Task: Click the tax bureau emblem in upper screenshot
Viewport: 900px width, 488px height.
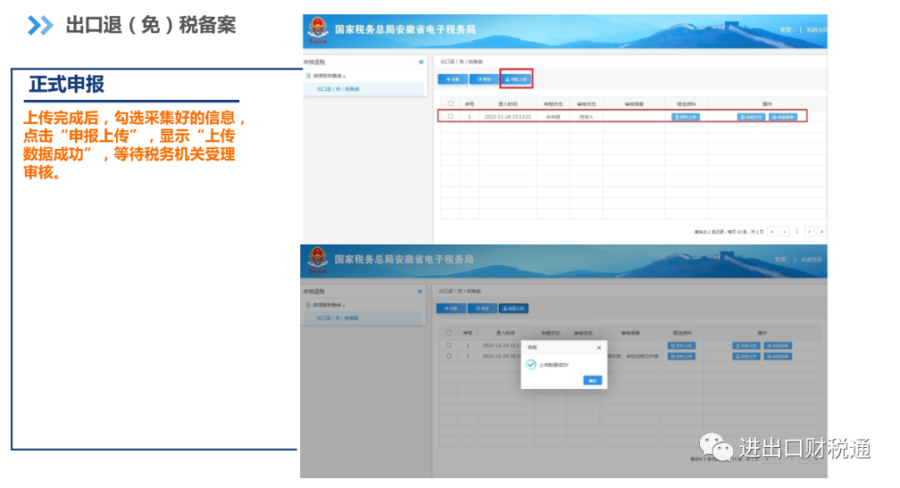Action: click(317, 30)
